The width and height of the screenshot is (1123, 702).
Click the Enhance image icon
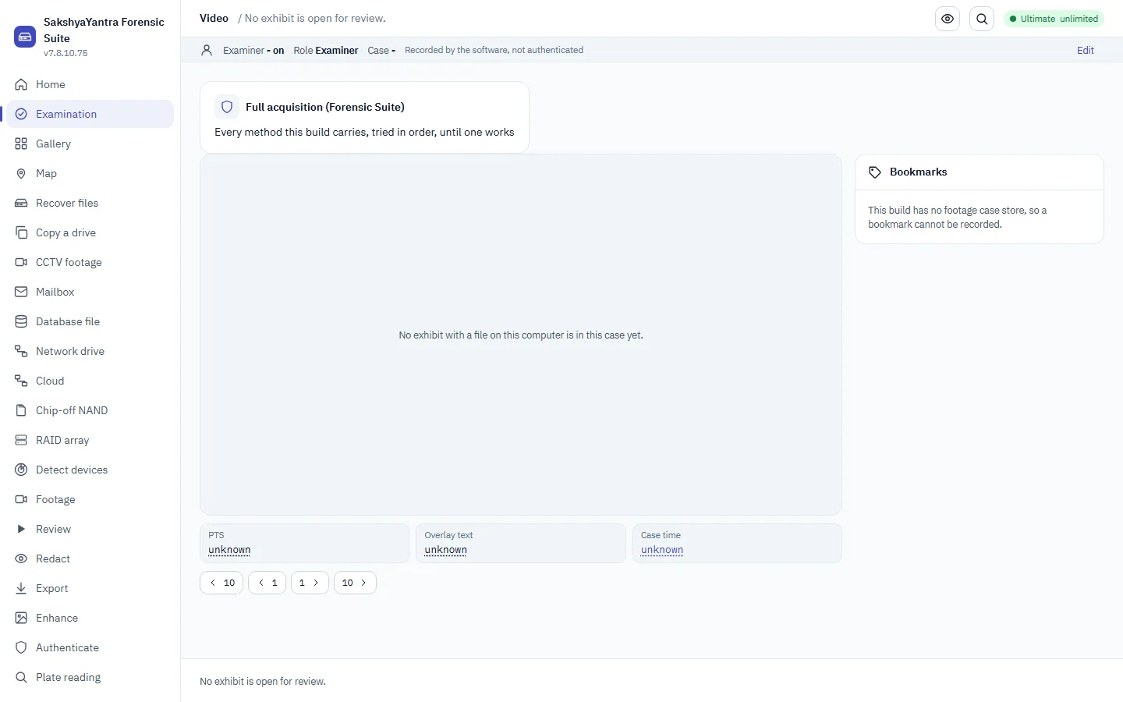coord(21,618)
